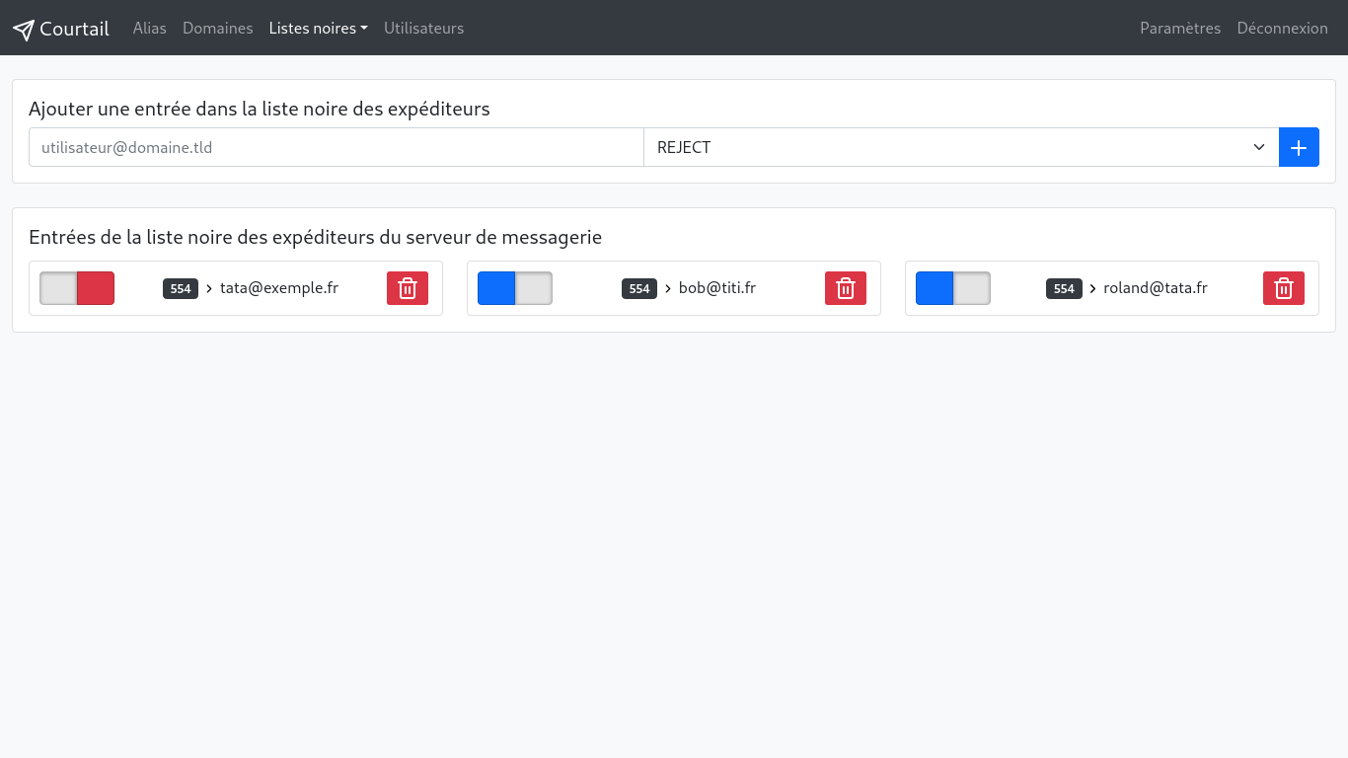
Task: Toggle the switch for bob@titi.fr
Action: (515, 288)
